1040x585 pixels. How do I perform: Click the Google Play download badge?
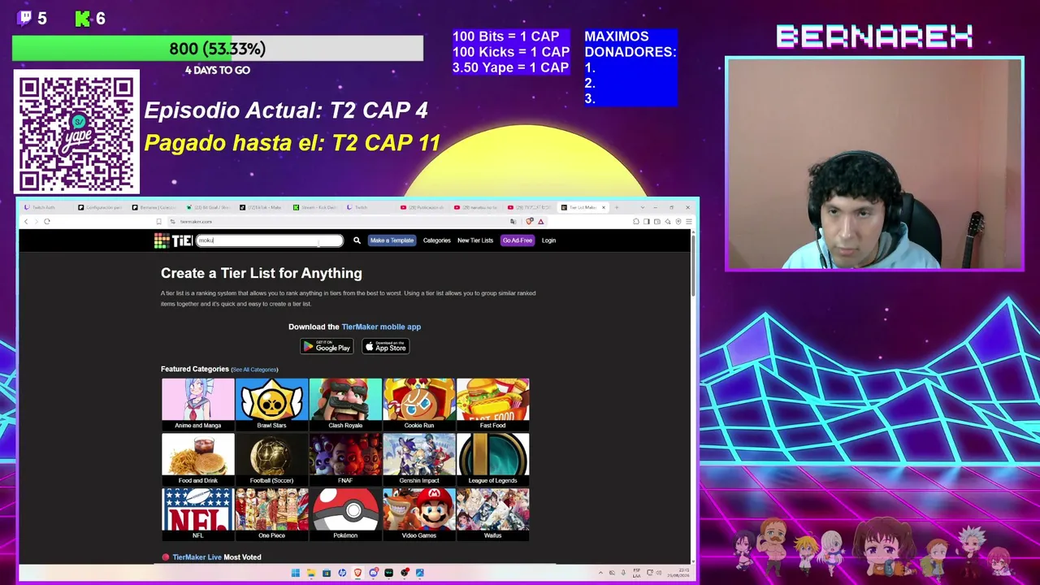pyautogui.click(x=327, y=347)
